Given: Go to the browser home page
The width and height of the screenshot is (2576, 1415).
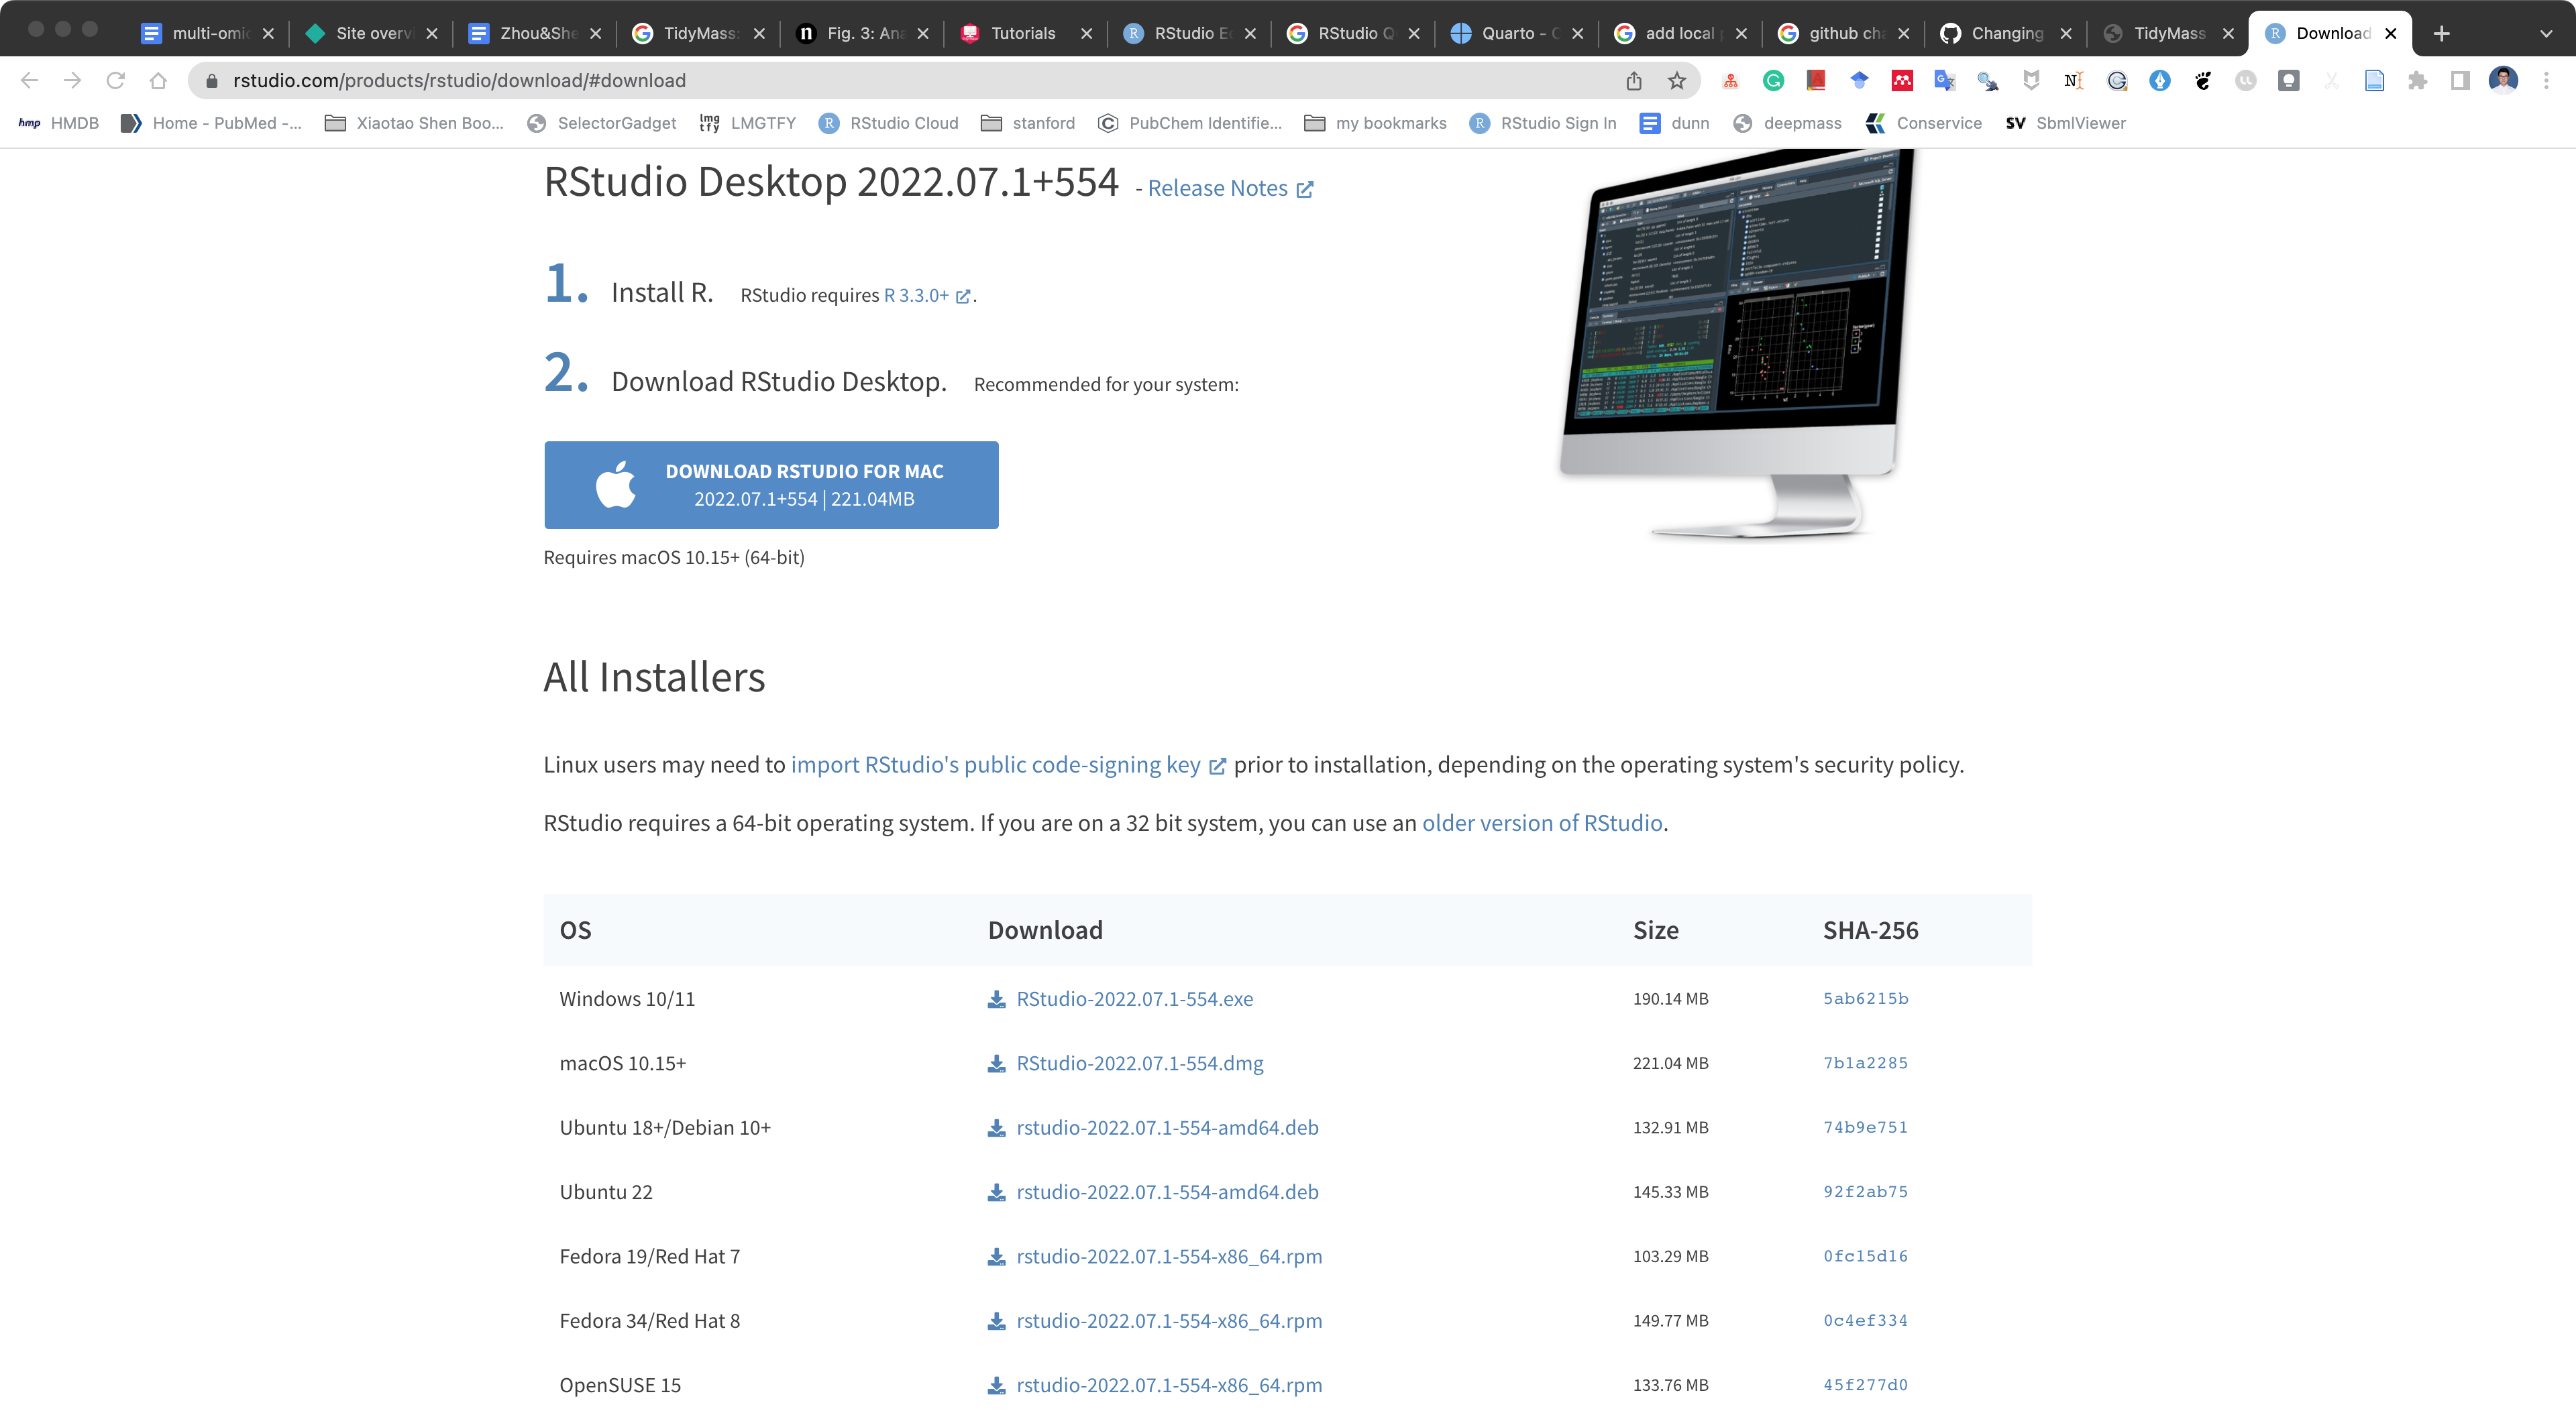Looking at the screenshot, I should pos(158,80).
